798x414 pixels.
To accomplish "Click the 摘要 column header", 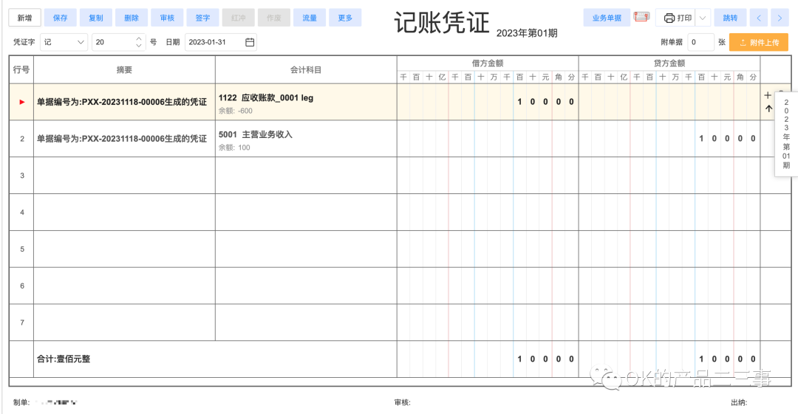I will [124, 69].
